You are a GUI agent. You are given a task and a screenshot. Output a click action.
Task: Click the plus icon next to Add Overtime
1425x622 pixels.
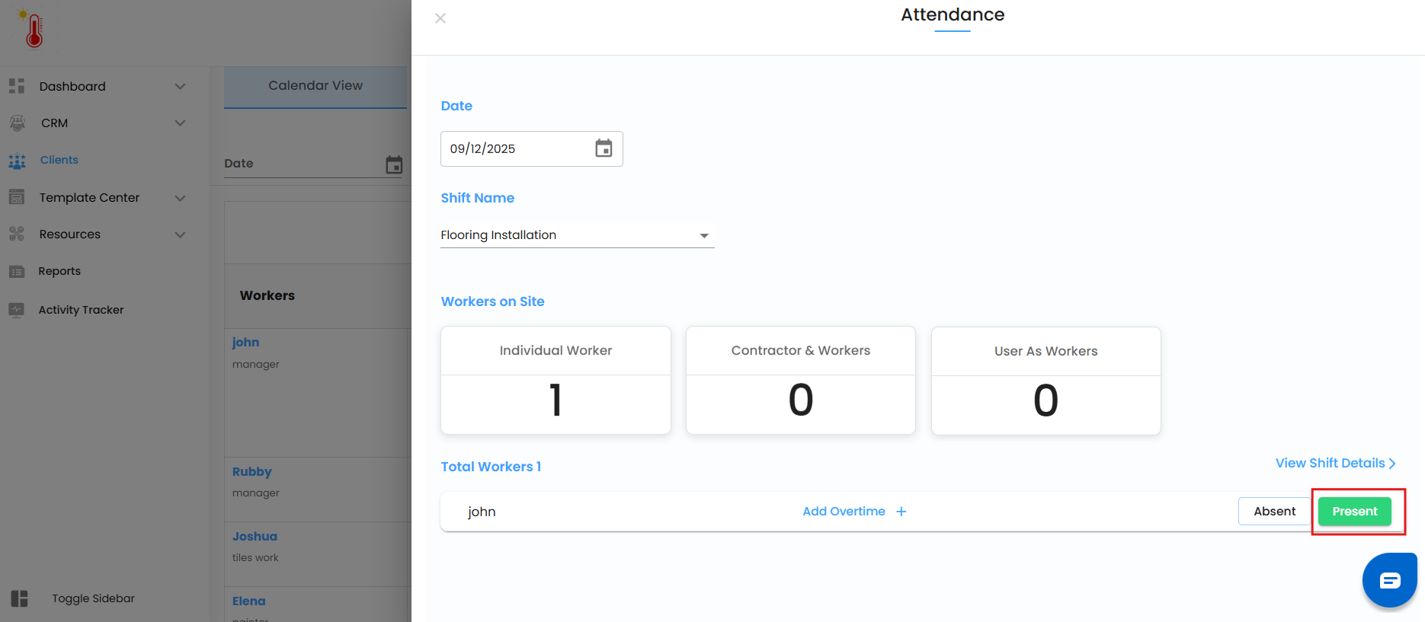[901, 512]
